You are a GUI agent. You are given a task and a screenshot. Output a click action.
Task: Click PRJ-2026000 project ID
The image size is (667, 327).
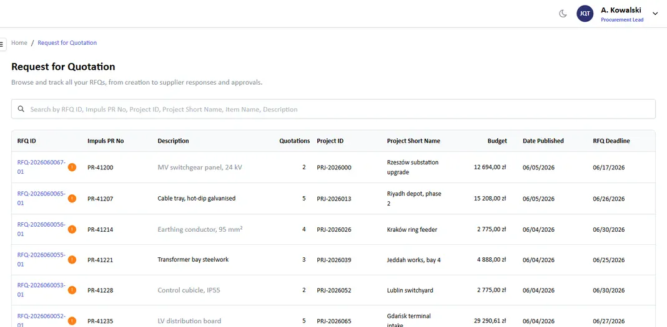pos(334,168)
